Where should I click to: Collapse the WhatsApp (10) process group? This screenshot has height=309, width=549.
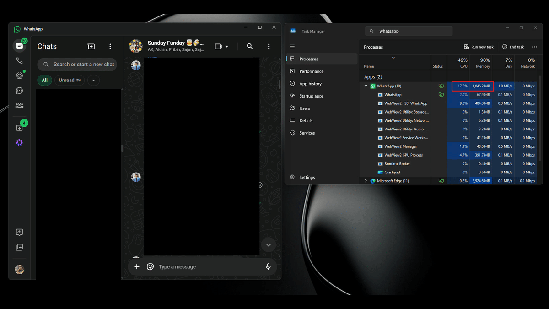366,86
